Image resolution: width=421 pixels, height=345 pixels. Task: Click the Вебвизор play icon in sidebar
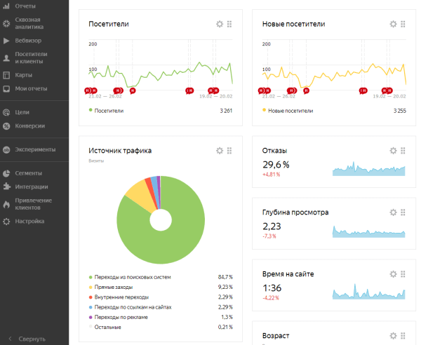(6, 41)
